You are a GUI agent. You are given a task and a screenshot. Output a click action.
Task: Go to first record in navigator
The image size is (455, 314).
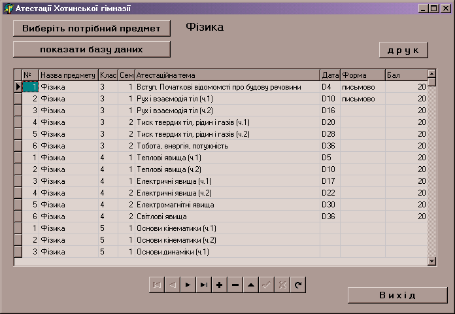coord(157,285)
